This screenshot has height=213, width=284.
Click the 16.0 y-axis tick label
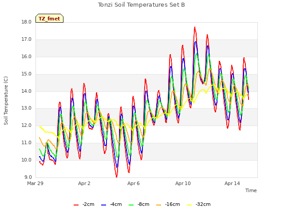coord(27,56)
